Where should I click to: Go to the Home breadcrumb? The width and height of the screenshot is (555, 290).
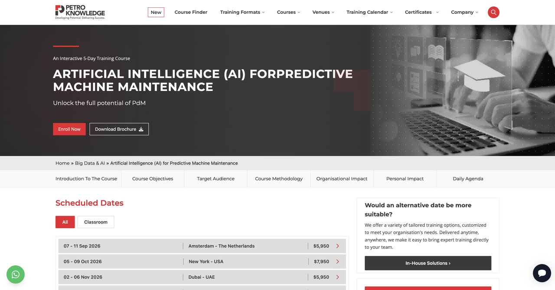[x=62, y=163]
